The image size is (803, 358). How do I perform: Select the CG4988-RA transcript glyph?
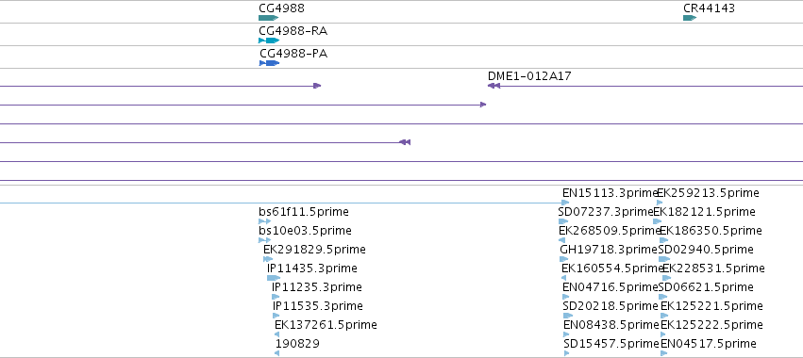point(269,41)
